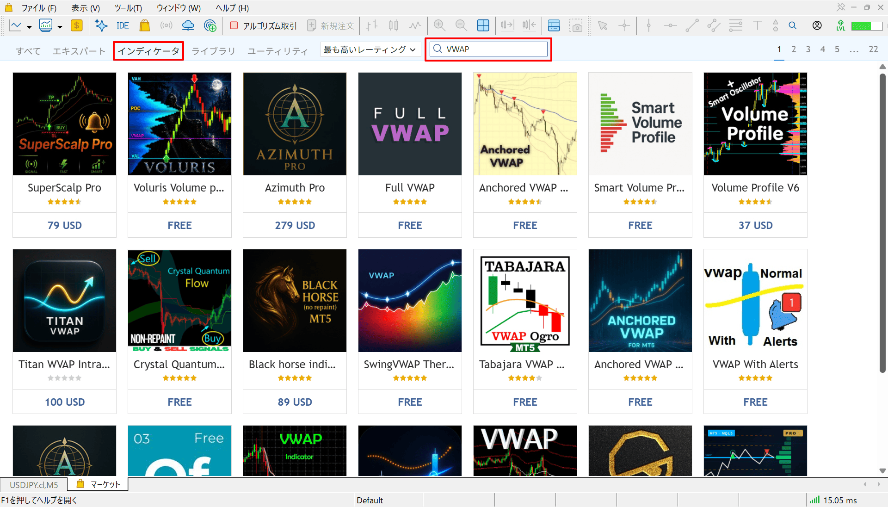This screenshot has width=888, height=507.
Task: Click the VWAP search input field
Action: point(489,49)
